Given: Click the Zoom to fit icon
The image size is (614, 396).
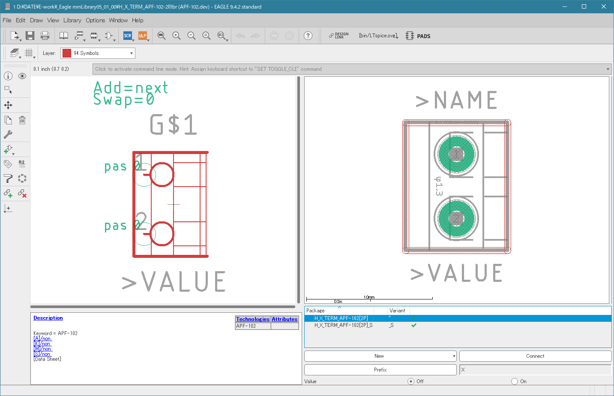Looking at the screenshot, I should pos(162,36).
